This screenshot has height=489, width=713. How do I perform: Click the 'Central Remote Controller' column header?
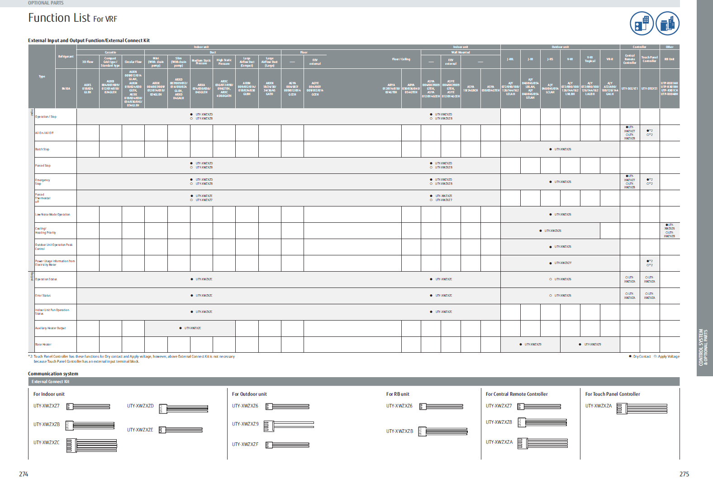point(630,59)
